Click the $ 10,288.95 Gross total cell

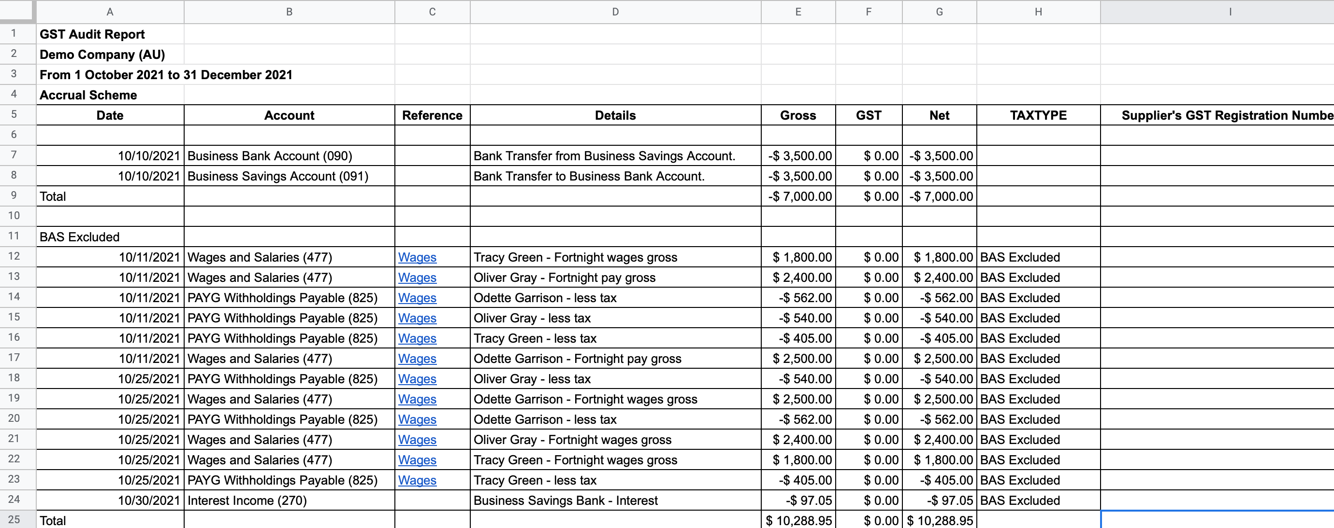[x=798, y=520]
